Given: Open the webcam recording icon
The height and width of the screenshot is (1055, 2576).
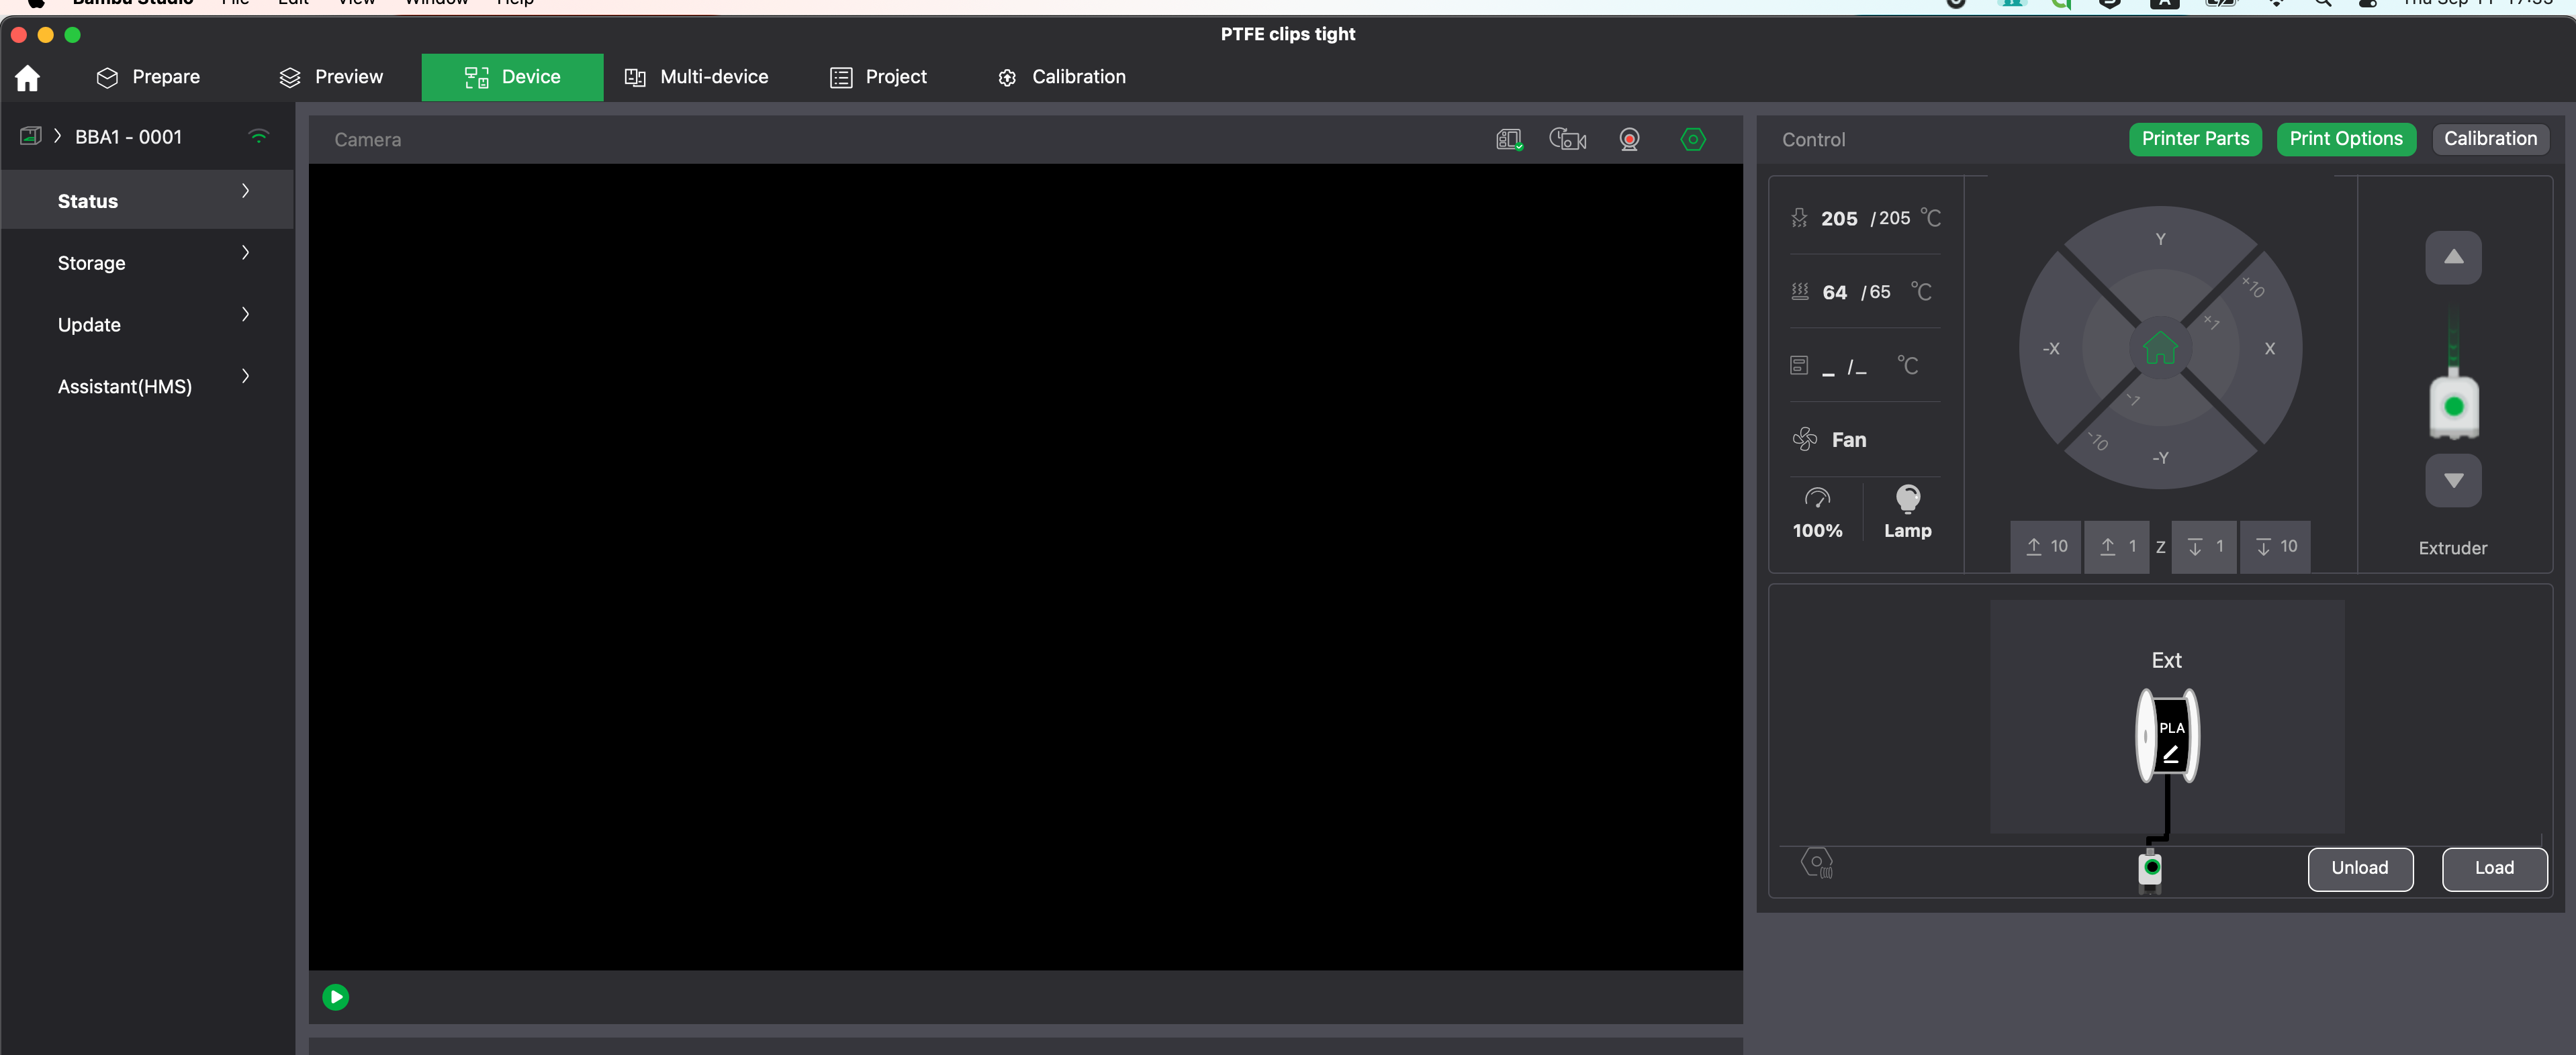Looking at the screenshot, I should pos(1629,139).
